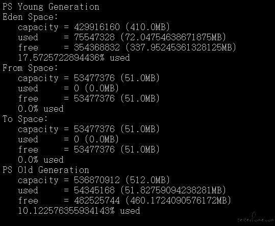Click the Eden Space label
275x226 pixels.
(30, 17)
